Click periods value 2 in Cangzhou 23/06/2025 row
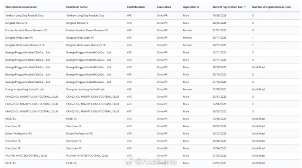 pyautogui.click(x=253, y=104)
